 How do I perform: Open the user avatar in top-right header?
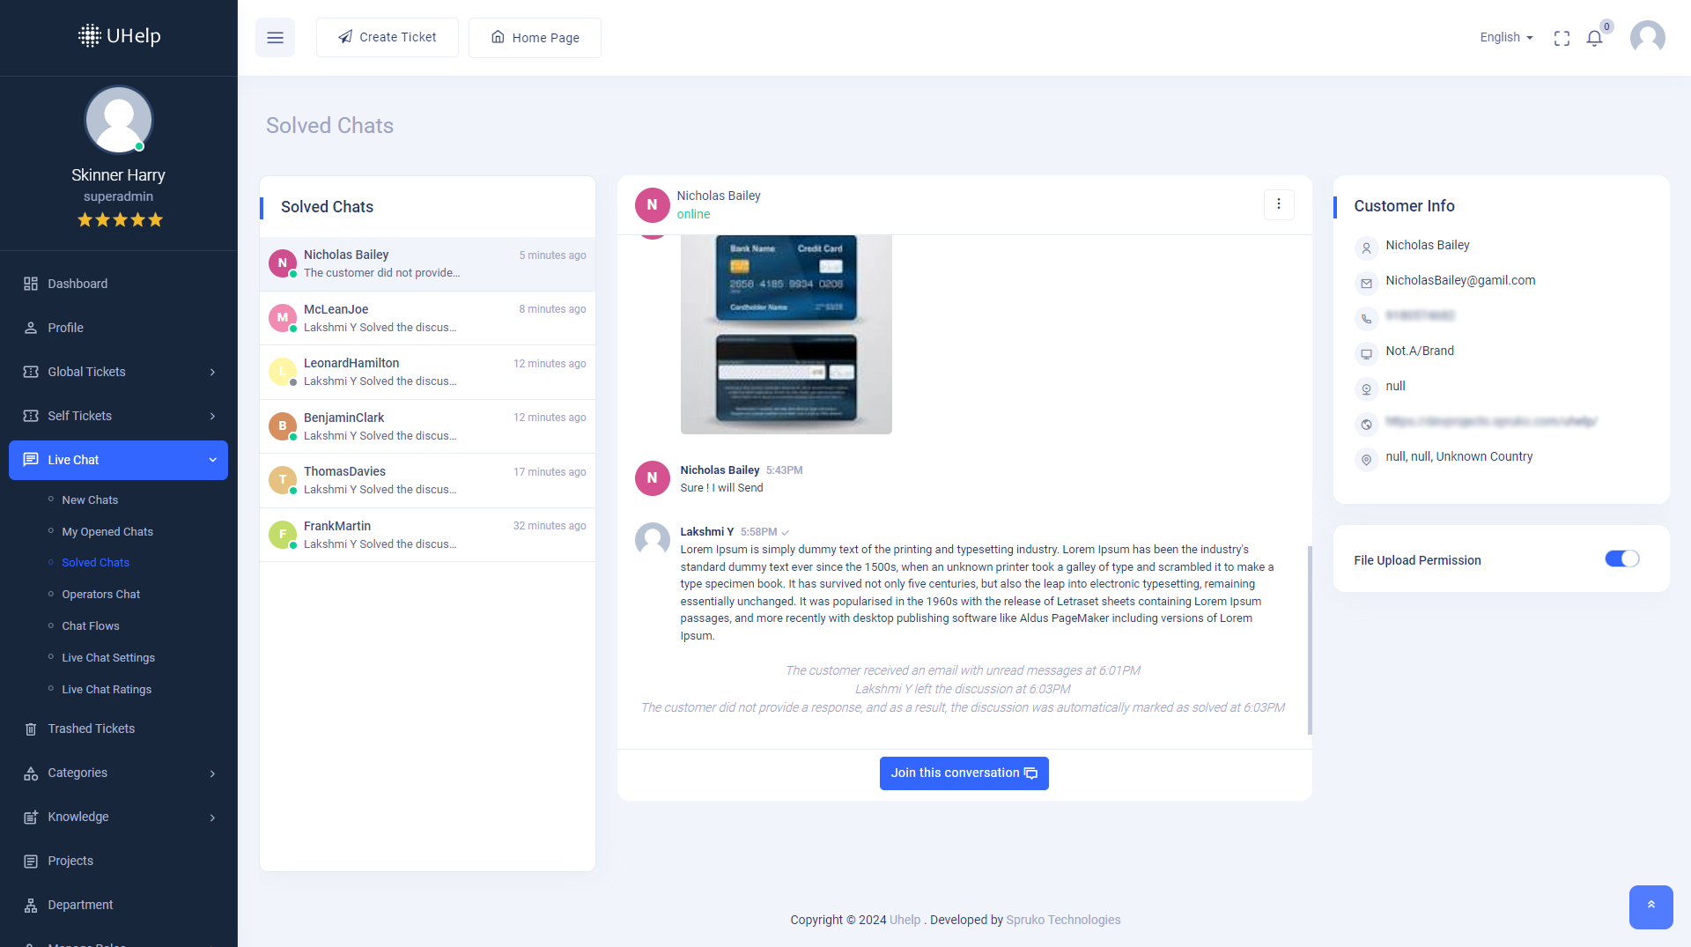1647,38
